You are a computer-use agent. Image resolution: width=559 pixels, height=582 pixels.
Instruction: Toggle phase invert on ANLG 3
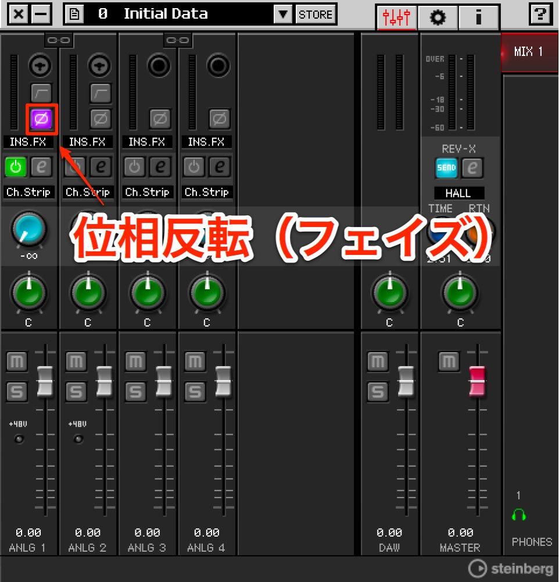coord(160,119)
